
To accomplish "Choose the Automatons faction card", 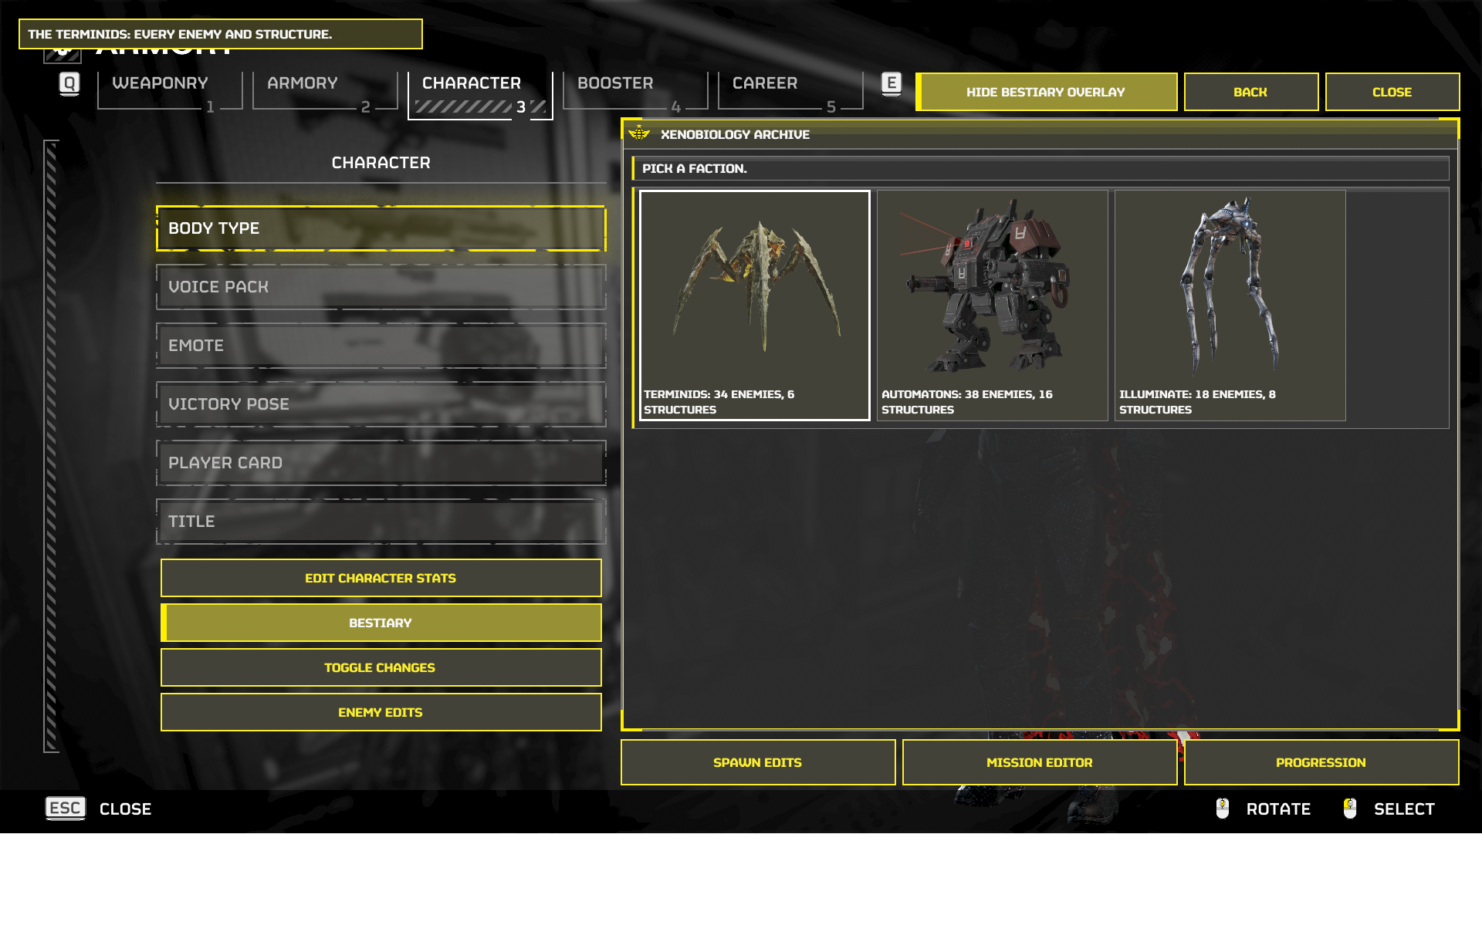I will tap(993, 306).
